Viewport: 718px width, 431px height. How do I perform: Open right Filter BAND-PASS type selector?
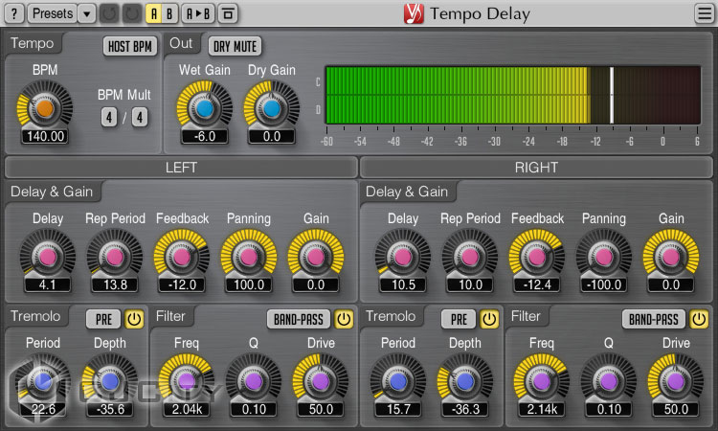pos(654,319)
